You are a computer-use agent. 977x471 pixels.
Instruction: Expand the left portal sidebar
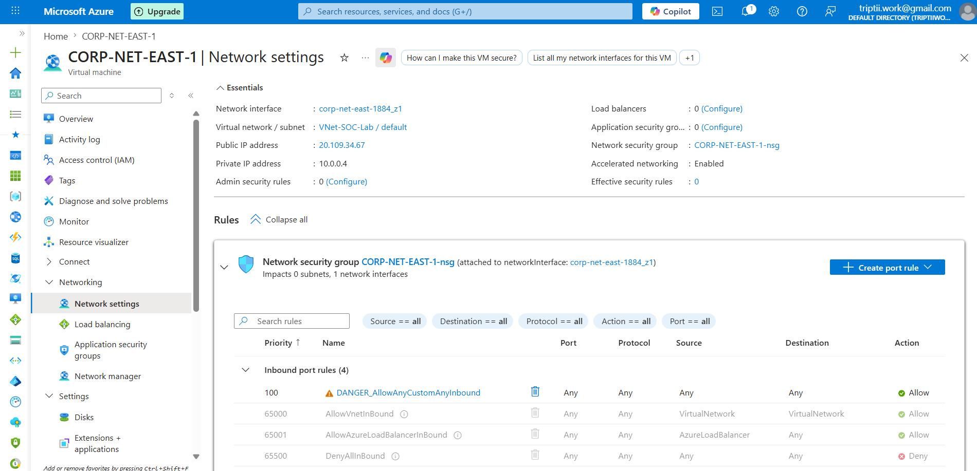pyautogui.click(x=22, y=33)
